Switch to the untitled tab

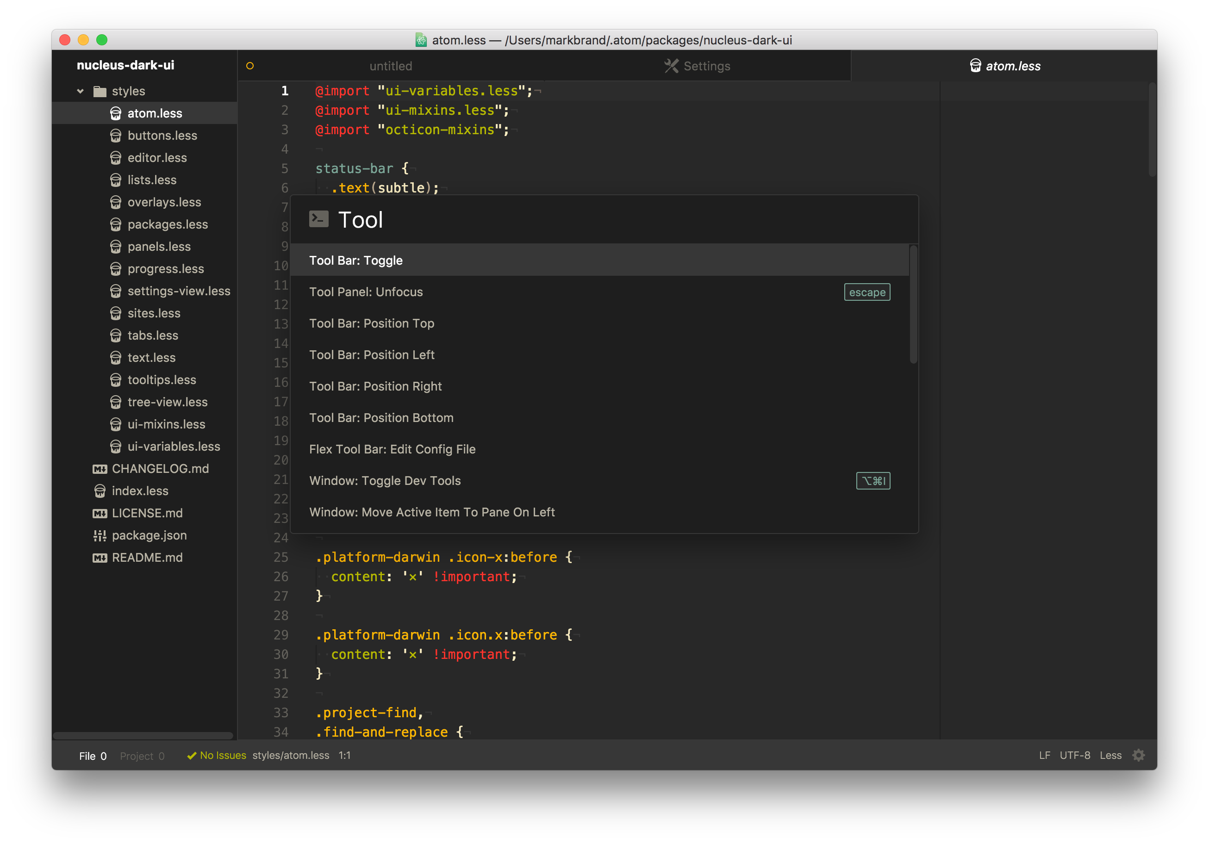[391, 66]
